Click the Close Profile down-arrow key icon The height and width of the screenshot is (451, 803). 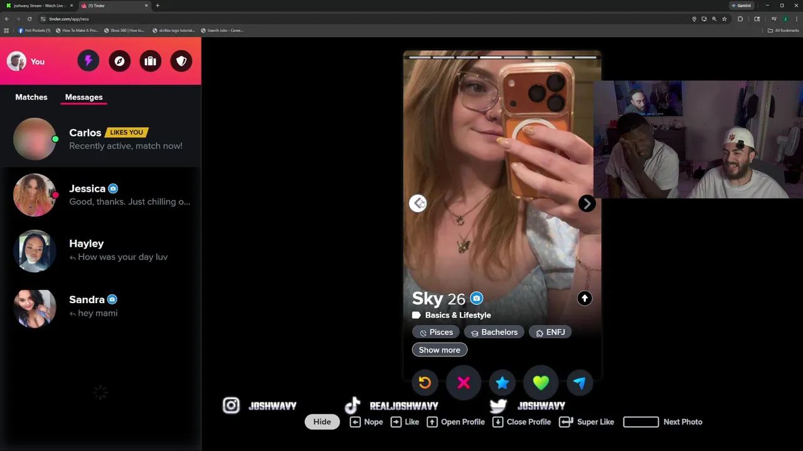click(x=497, y=422)
